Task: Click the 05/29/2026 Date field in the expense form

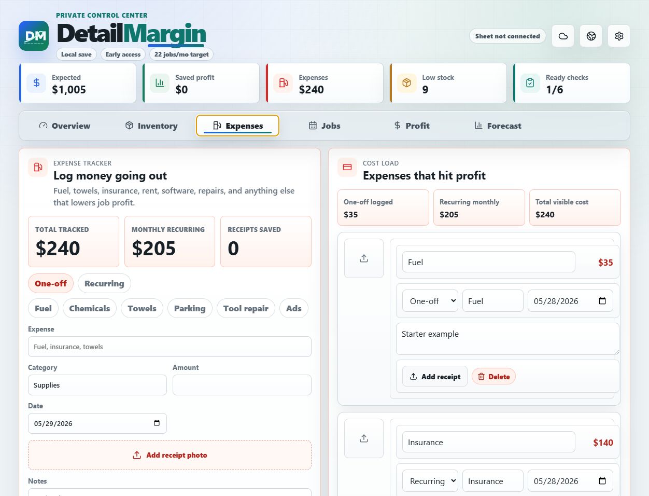Action: tap(97, 423)
